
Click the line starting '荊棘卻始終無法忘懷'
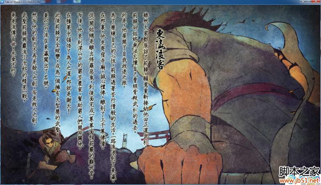[x=135, y=72]
